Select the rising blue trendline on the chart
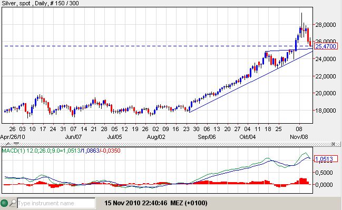The height and width of the screenshot is (210, 342). 251,82
